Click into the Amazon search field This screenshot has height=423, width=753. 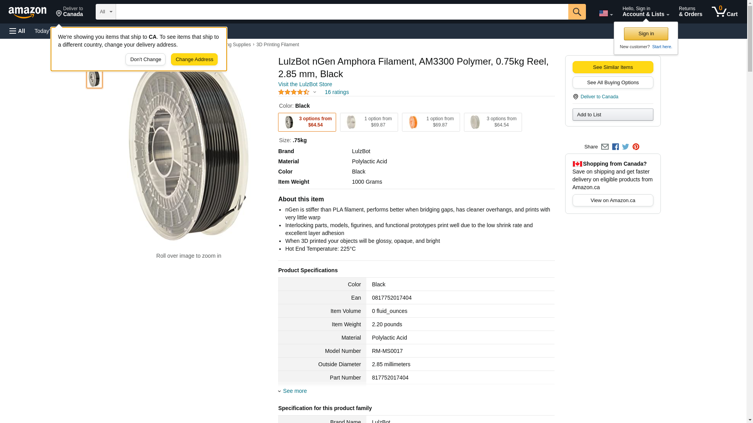[x=342, y=12]
